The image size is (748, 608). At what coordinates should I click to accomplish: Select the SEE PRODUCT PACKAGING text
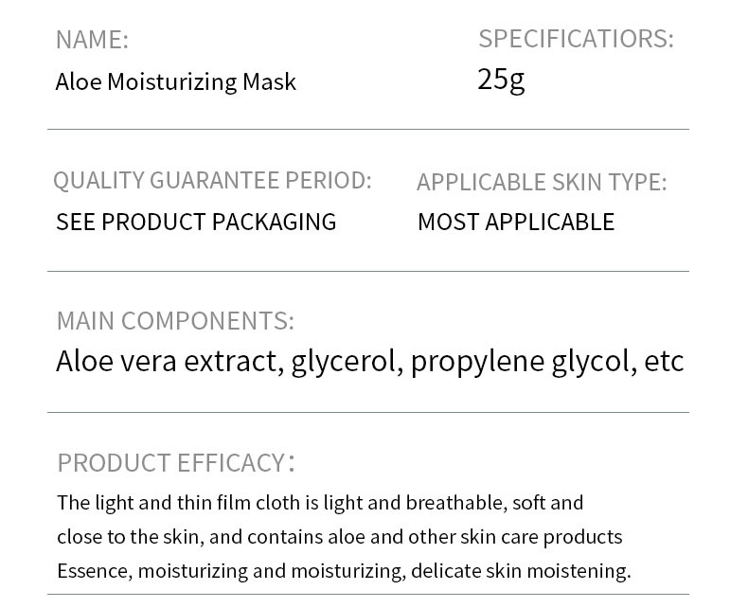click(x=196, y=222)
